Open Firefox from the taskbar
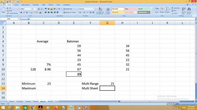The height and width of the screenshot is (110, 197). coord(56,108)
